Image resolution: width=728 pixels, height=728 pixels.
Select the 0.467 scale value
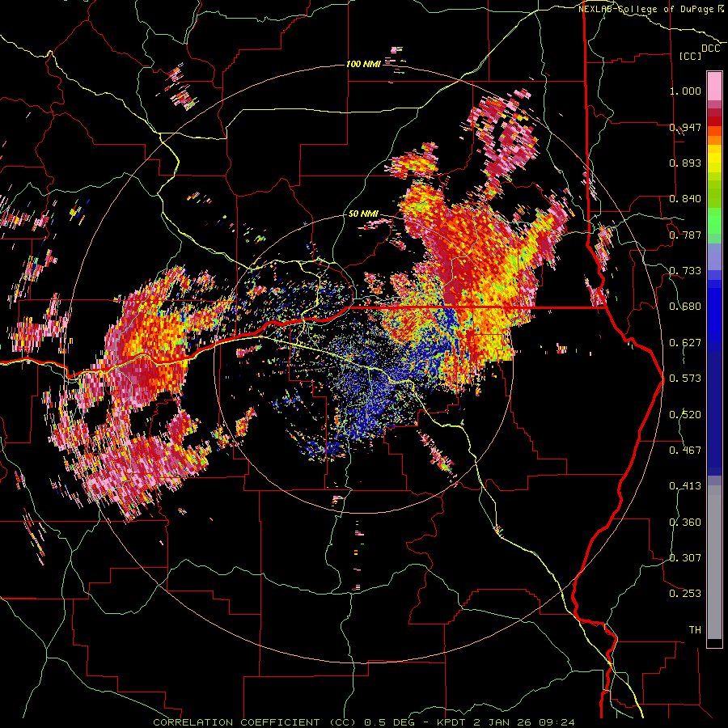tap(685, 451)
